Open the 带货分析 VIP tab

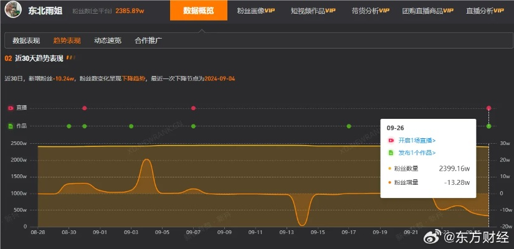(x=371, y=11)
